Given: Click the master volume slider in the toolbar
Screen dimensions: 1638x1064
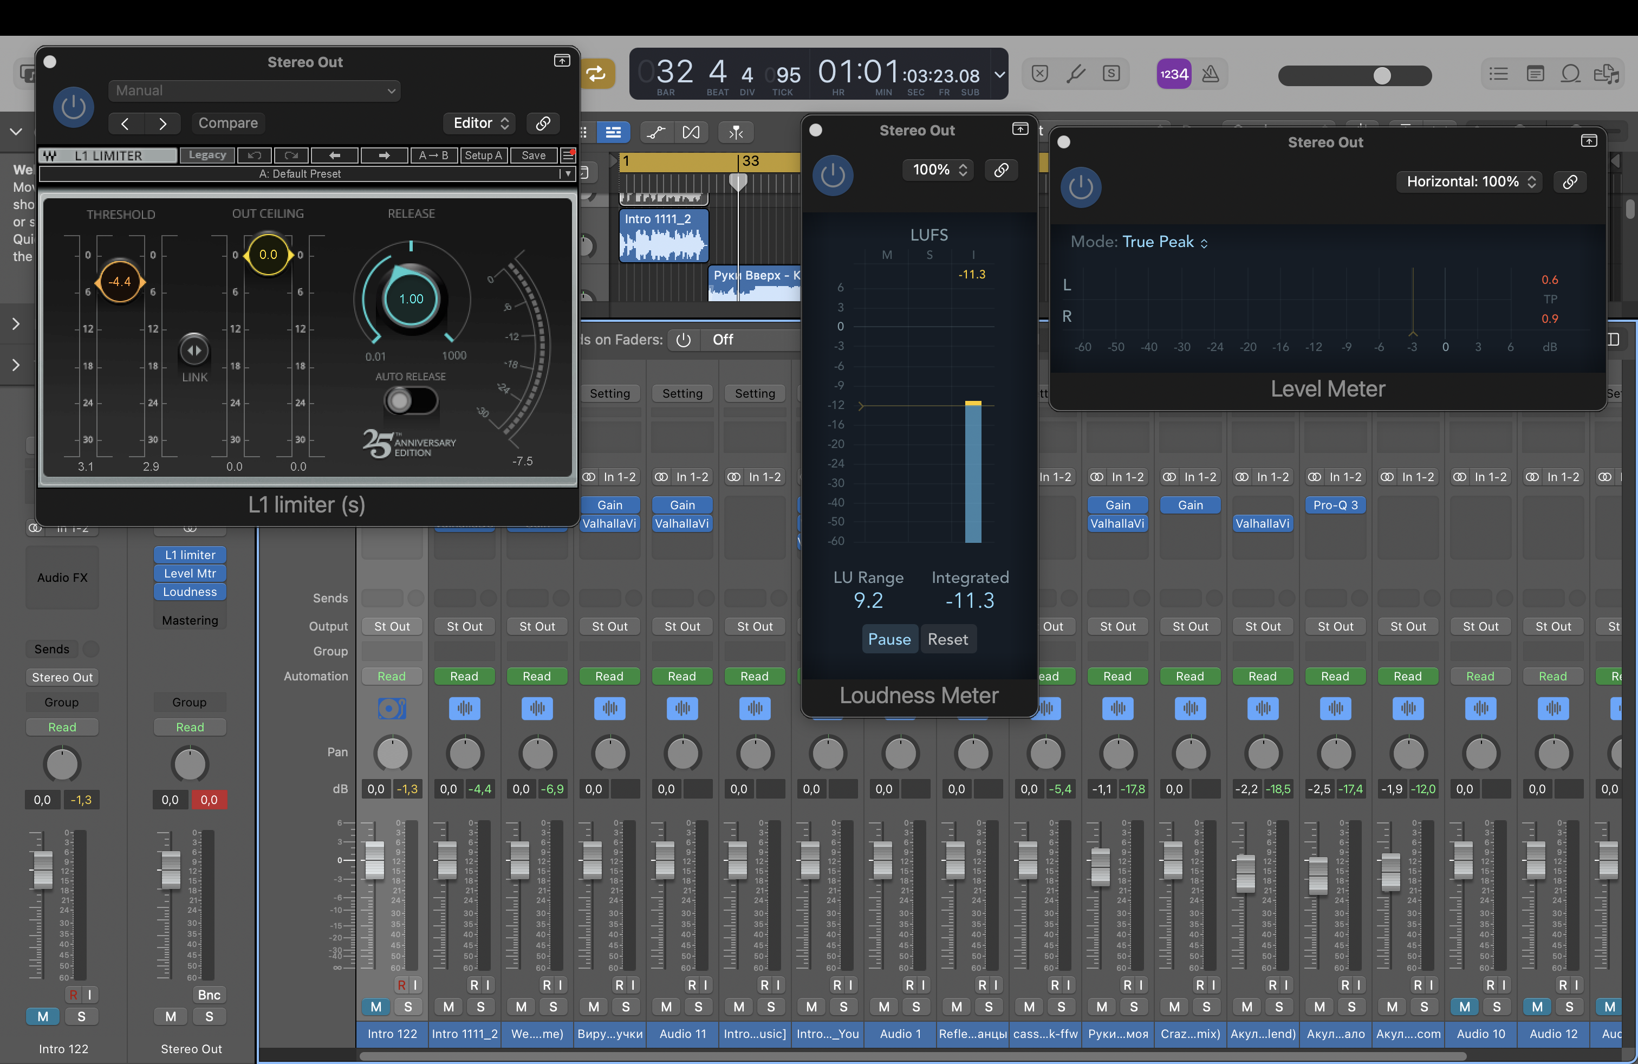Looking at the screenshot, I should click(x=1355, y=75).
